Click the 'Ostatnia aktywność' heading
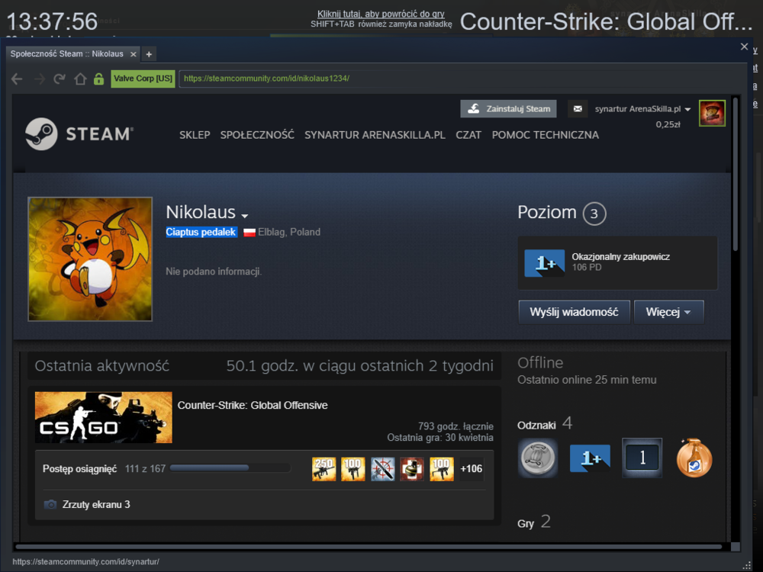The height and width of the screenshot is (572, 763). (102, 366)
